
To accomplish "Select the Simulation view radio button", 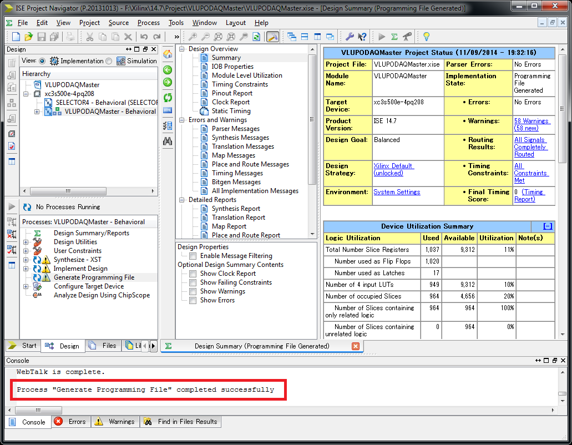I will pos(109,61).
